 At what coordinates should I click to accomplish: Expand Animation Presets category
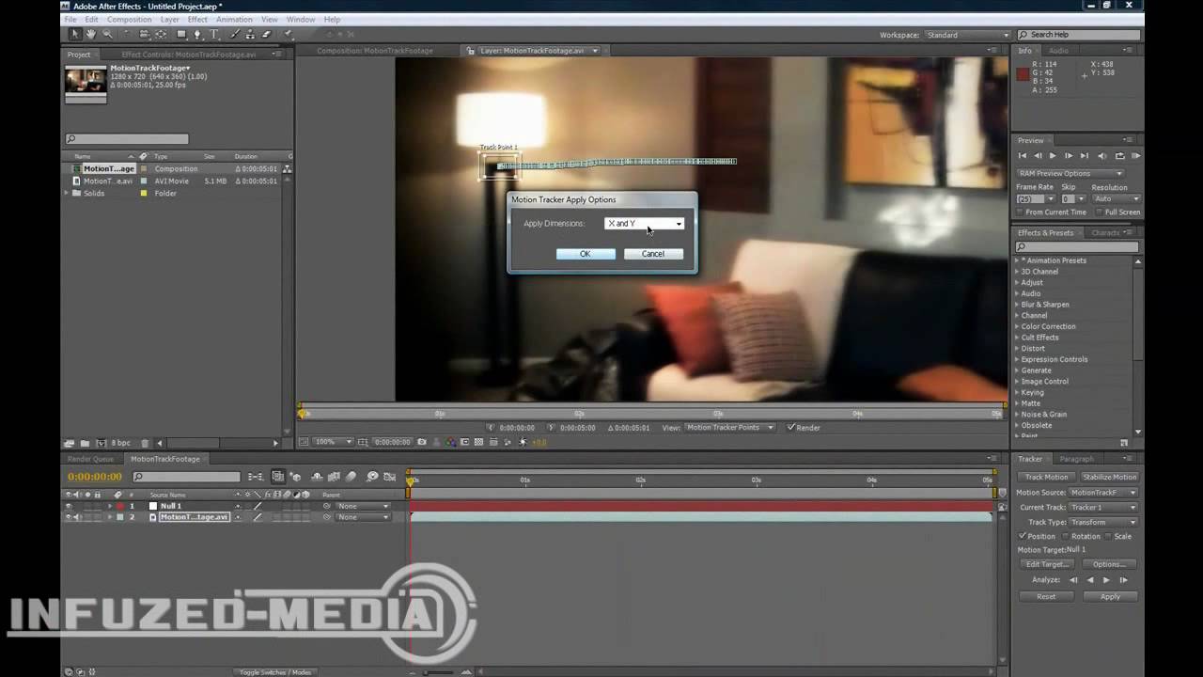1016,260
